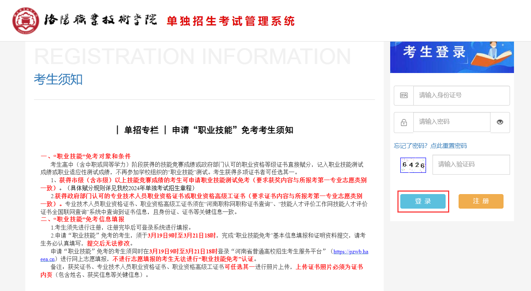Viewport: 531px width, 291px height.
Task: Open the 忘记了密码？点此重置密码 link
Action: [x=430, y=146]
